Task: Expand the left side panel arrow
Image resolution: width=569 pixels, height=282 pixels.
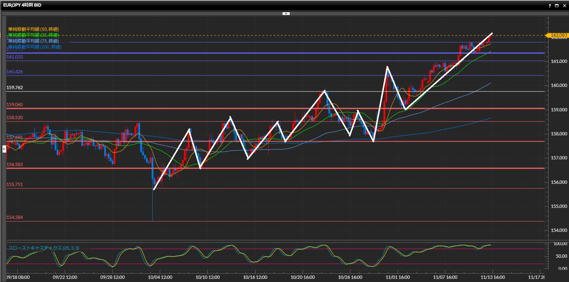Action: [4, 149]
